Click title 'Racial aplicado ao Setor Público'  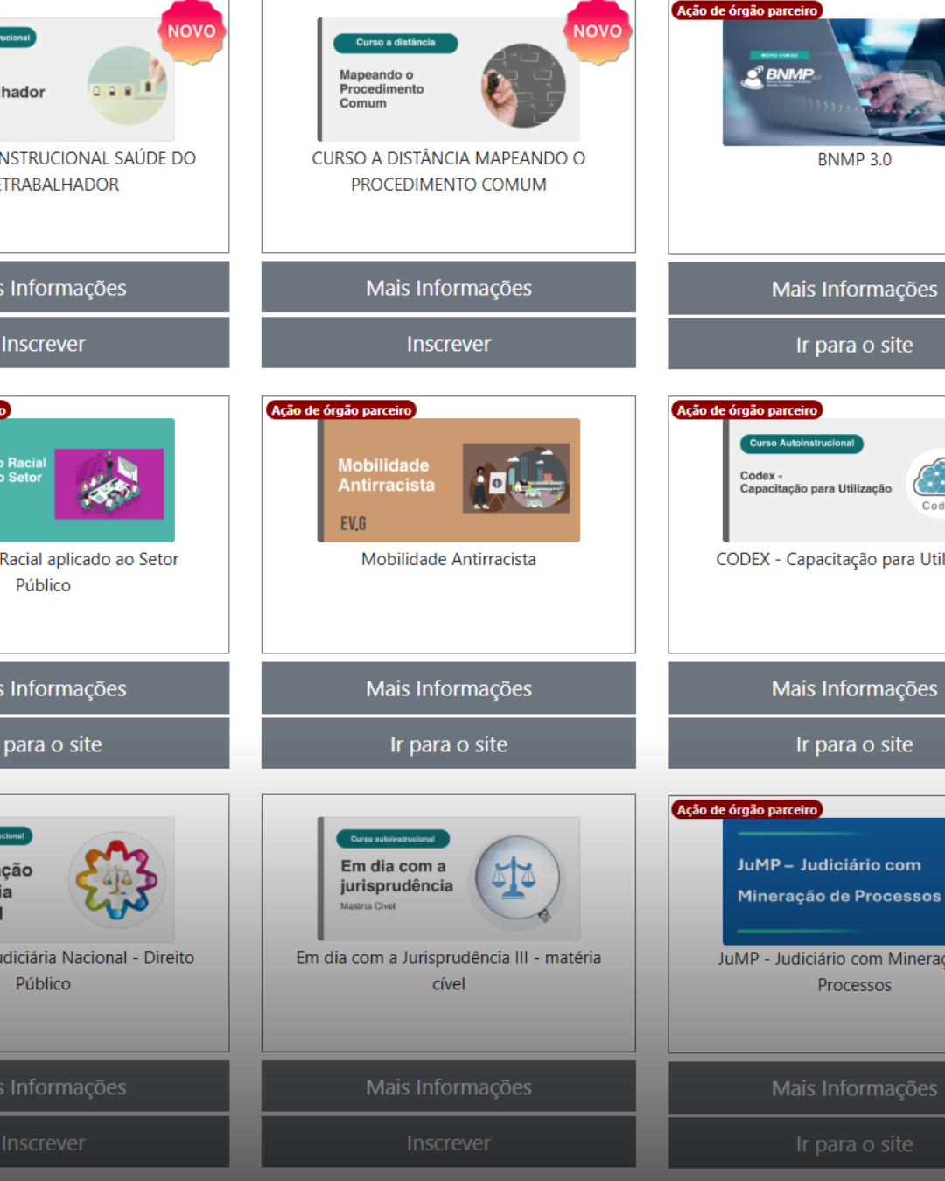pyautogui.click(x=89, y=572)
